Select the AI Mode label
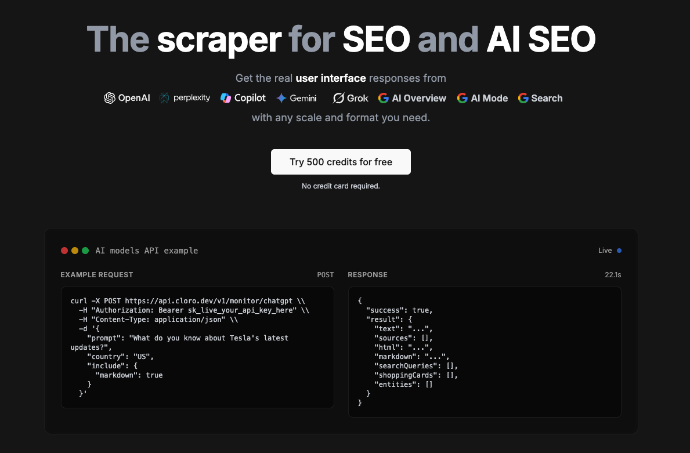 pos(489,98)
